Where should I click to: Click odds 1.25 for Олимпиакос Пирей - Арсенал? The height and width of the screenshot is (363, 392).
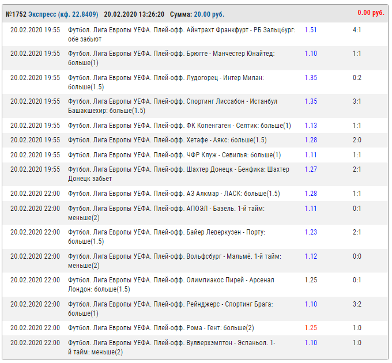(311, 280)
